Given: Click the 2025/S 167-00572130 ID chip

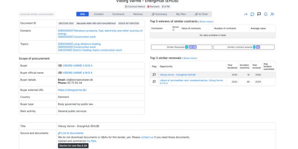Looking at the screenshot, I should [x=129, y=23].
